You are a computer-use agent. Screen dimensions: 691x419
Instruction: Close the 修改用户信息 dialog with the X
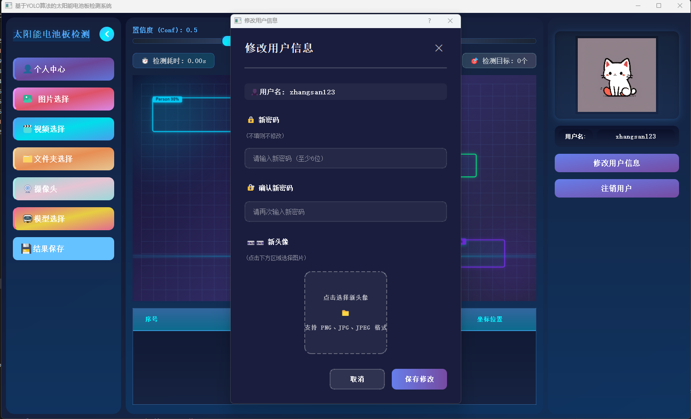pos(438,48)
